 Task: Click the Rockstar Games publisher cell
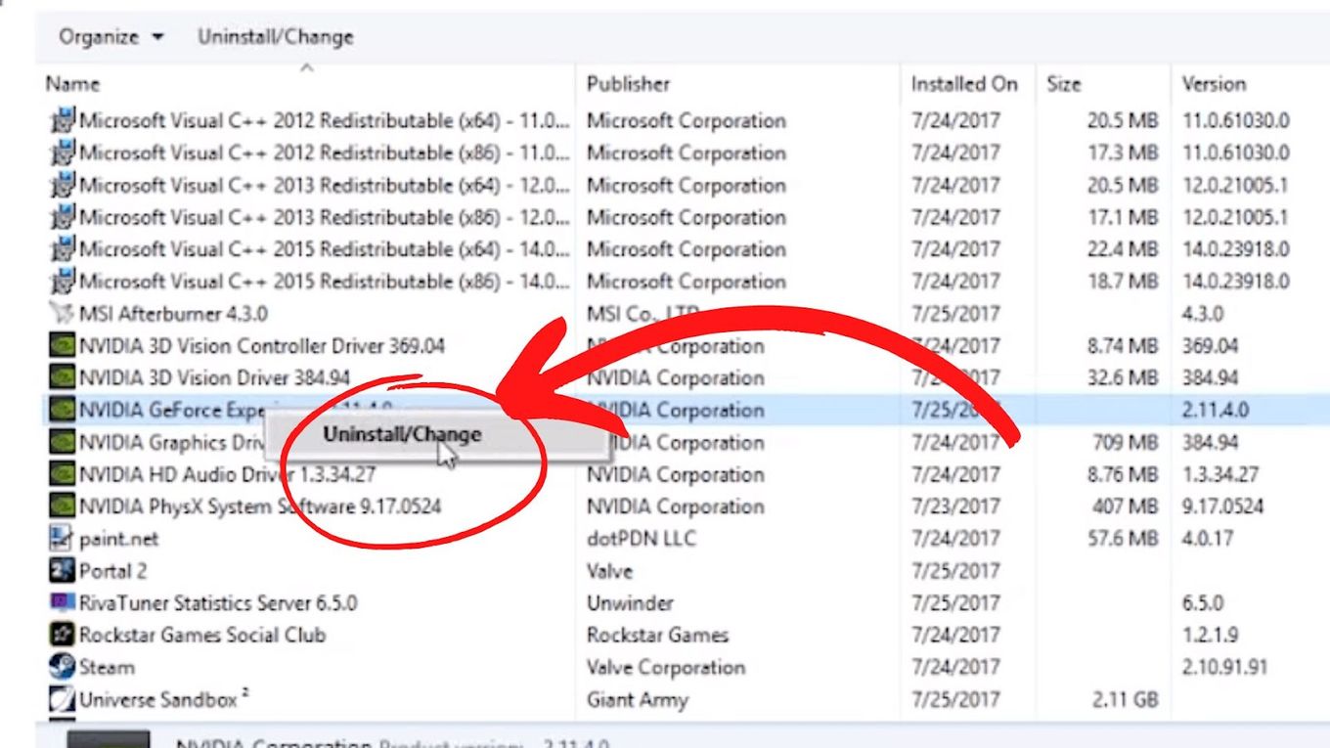pos(658,635)
